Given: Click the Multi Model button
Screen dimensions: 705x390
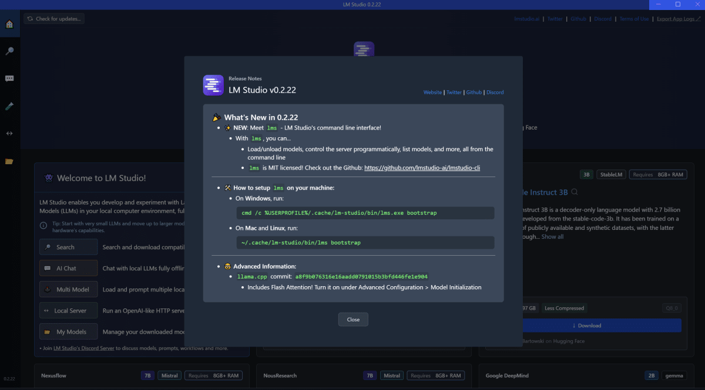Looking at the screenshot, I should tap(68, 289).
